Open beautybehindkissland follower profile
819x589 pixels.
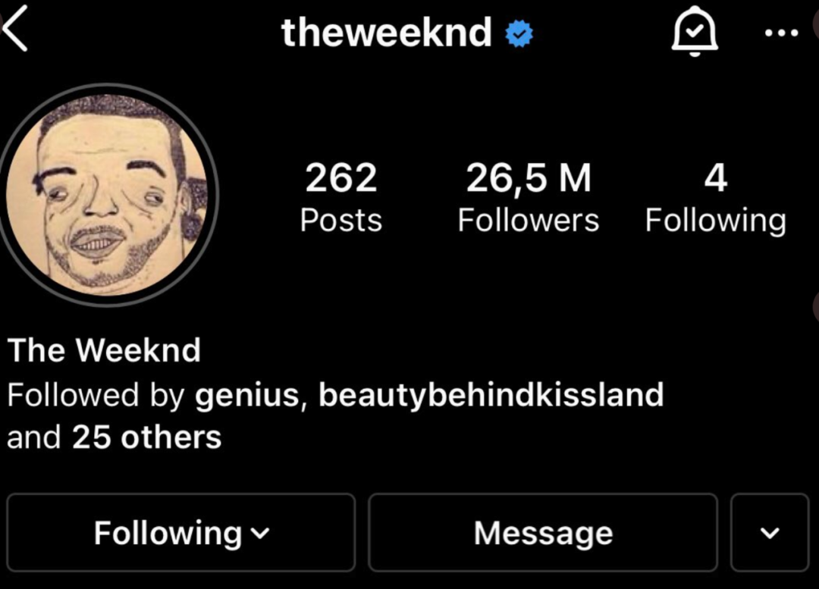click(x=491, y=395)
